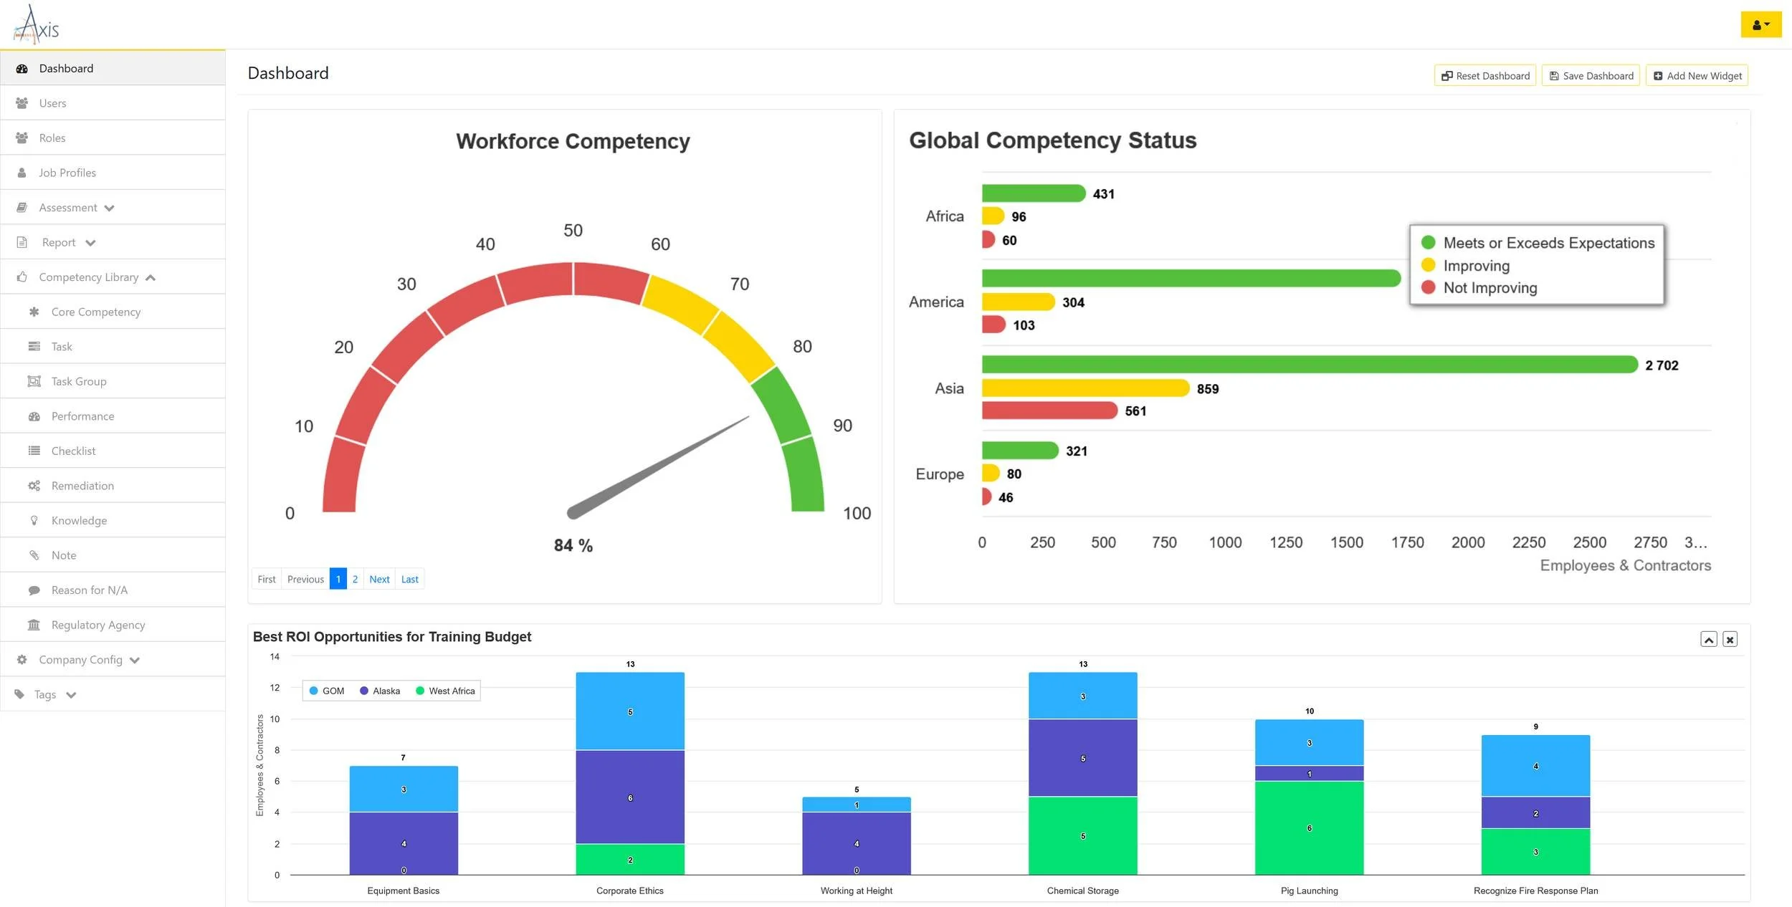Click the Axis logo
The width and height of the screenshot is (1792, 907).
36,24
